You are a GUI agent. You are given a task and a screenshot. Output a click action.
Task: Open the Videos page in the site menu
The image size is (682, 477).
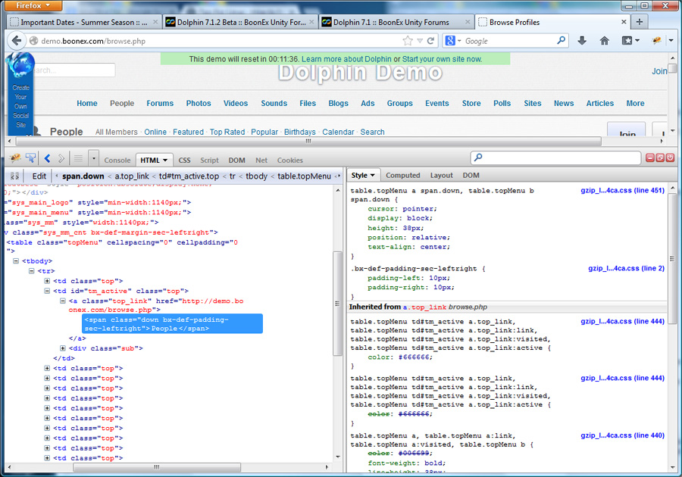tap(236, 104)
